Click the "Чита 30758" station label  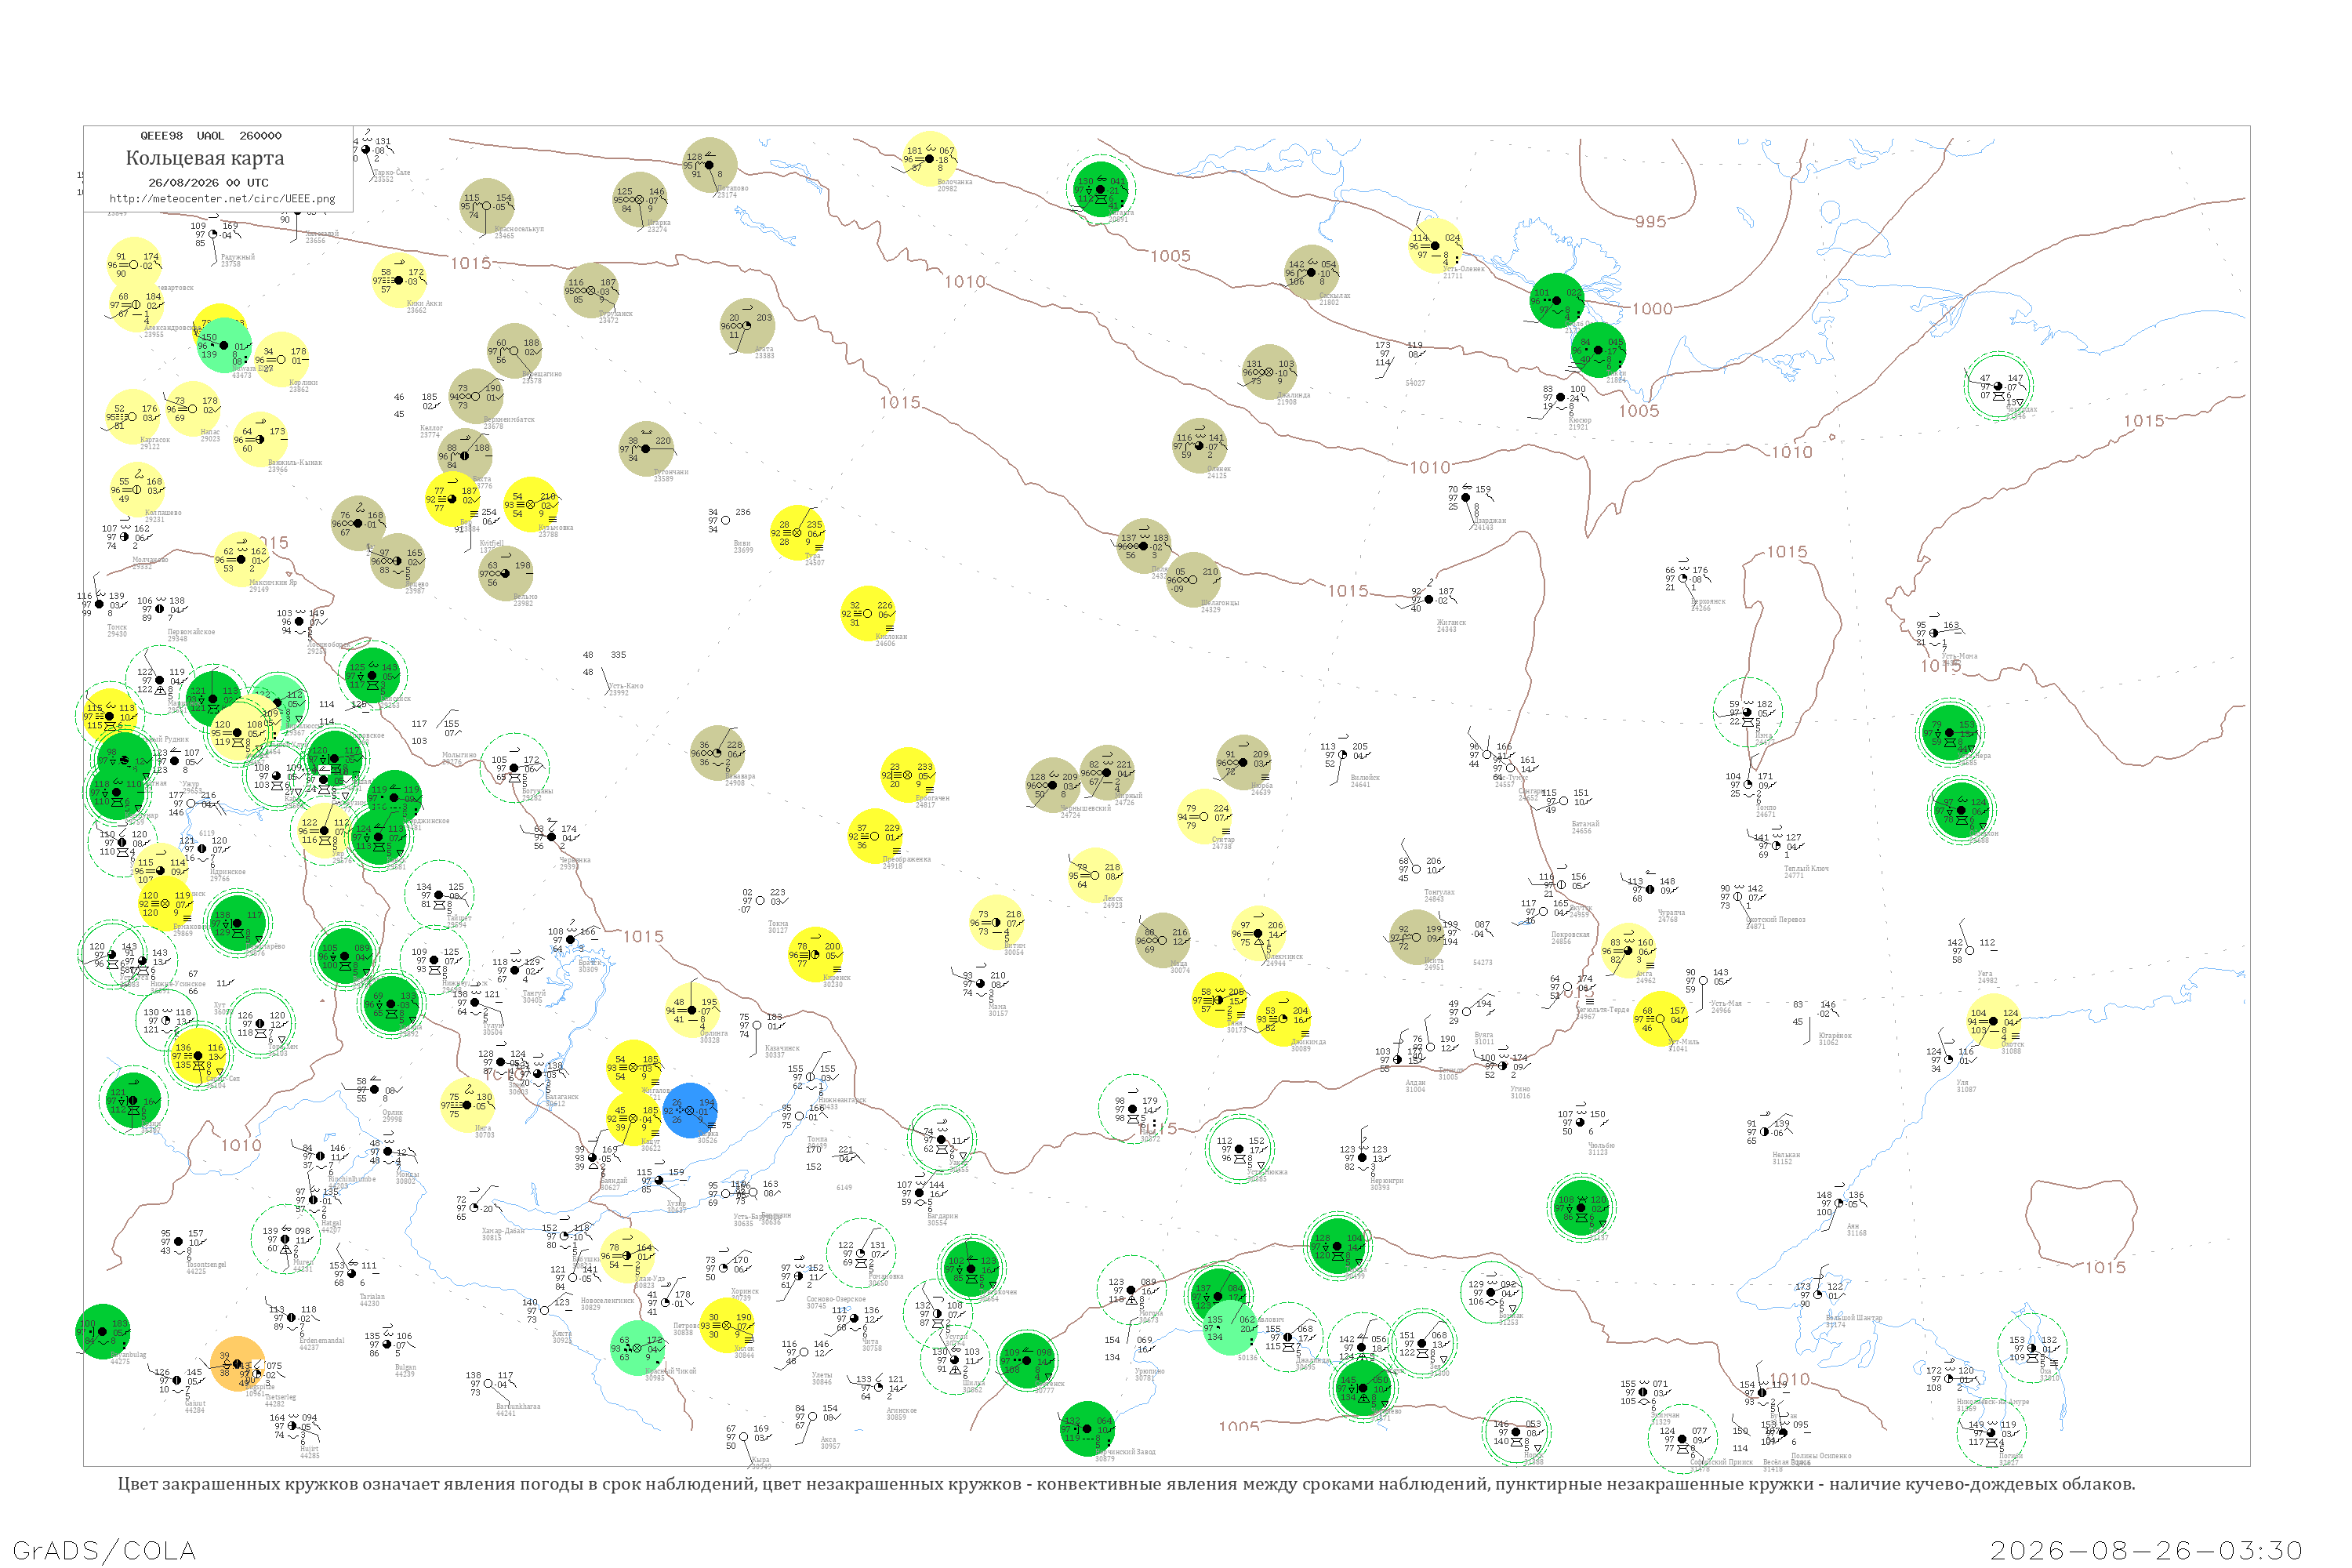point(871,1344)
